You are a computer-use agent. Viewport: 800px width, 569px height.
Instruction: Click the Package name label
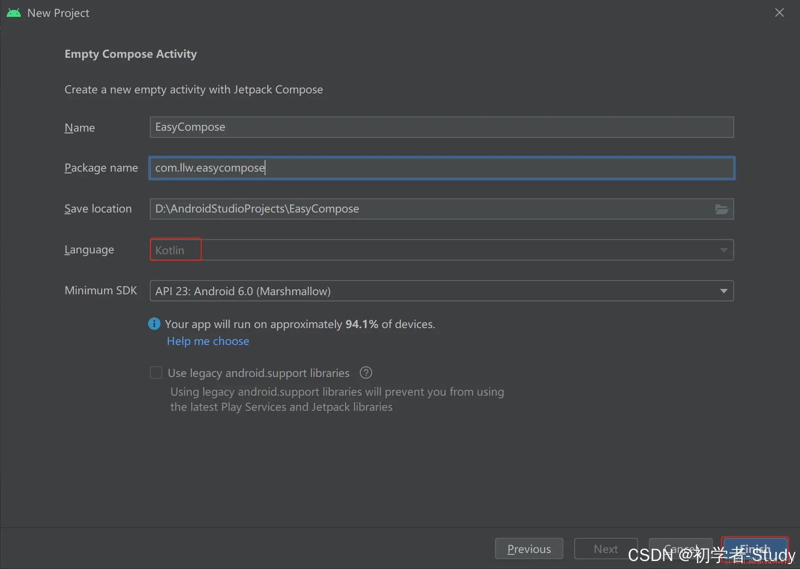(101, 168)
